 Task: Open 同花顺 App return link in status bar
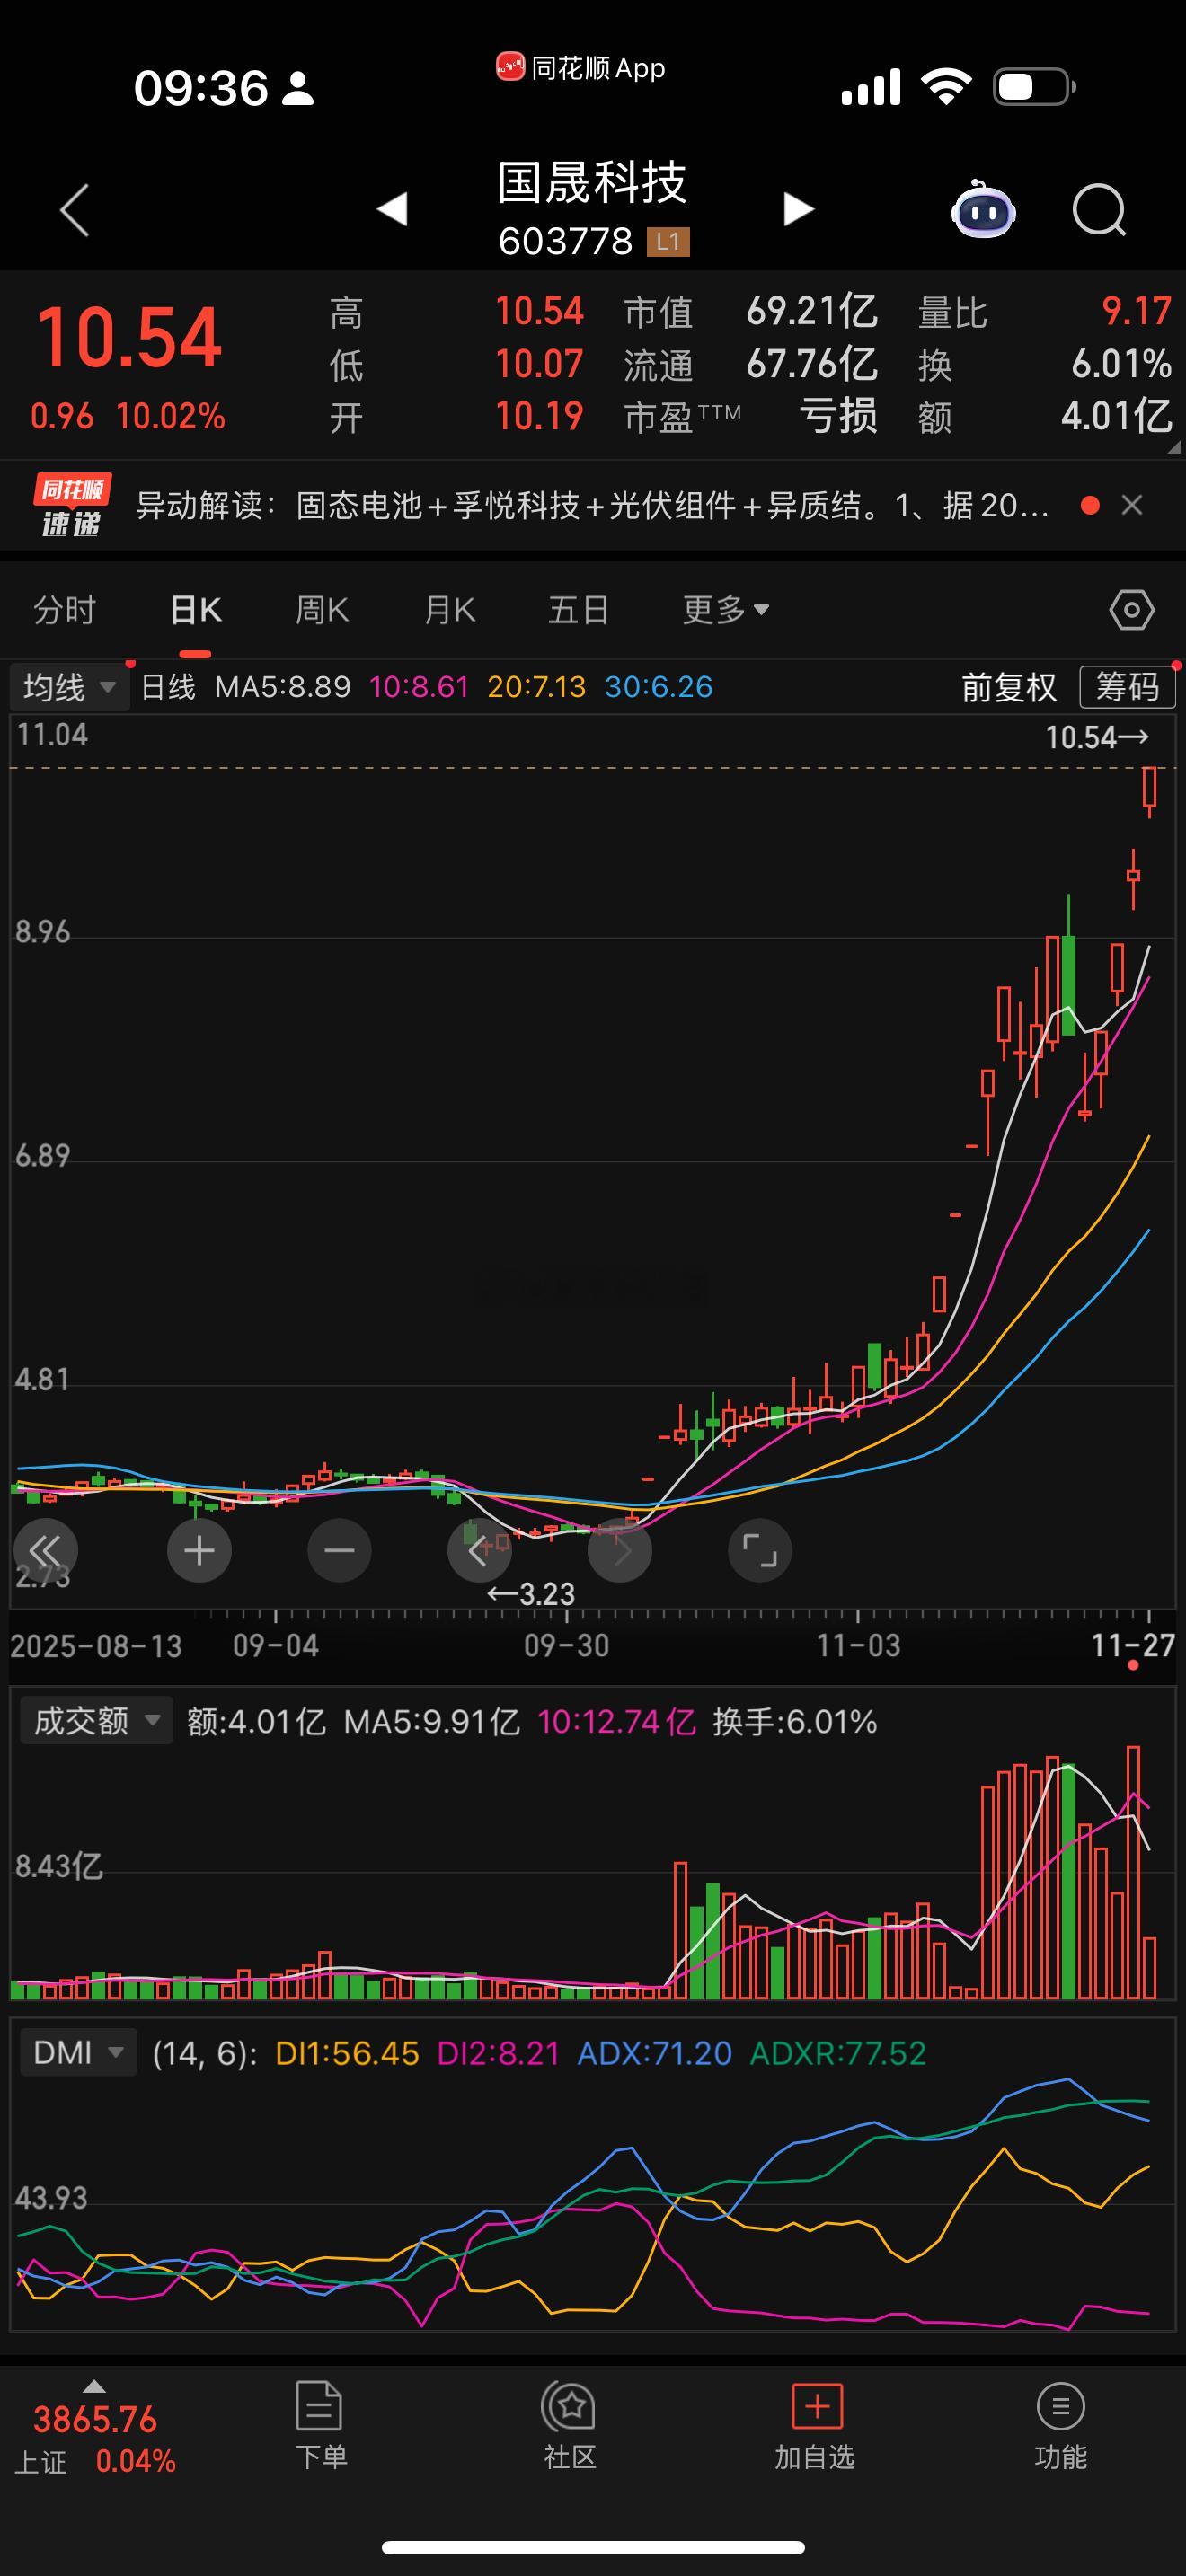tap(581, 68)
